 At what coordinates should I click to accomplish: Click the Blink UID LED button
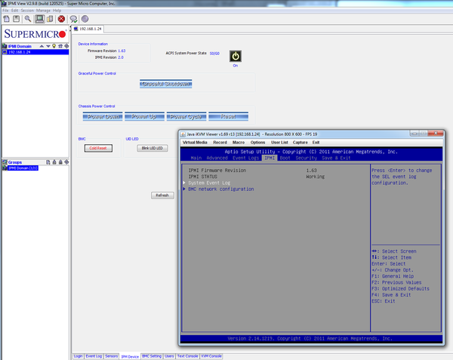(x=152, y=148)
